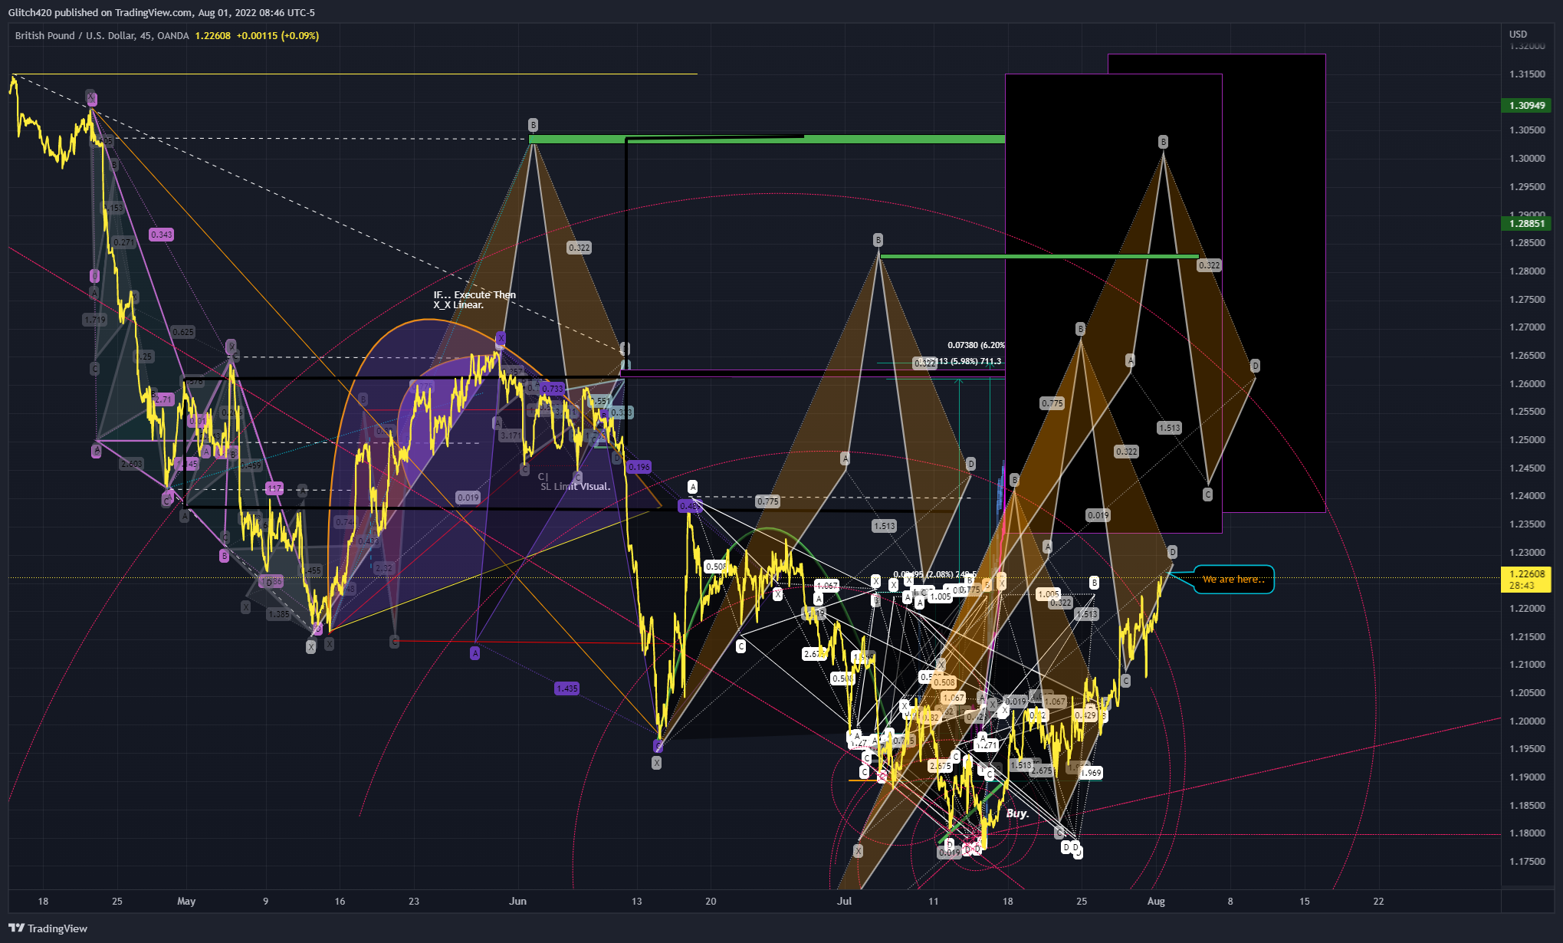Click the 22 date on time axis
This screenshot has height=943, width=1563.
click(x=1378, y=901)
